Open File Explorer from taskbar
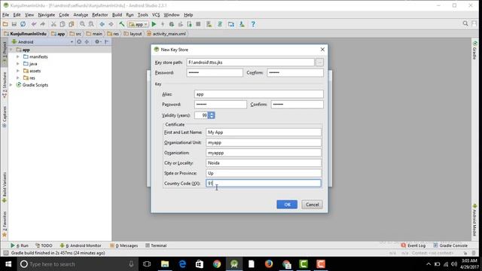Screen dimensions: 482x271 165,264
